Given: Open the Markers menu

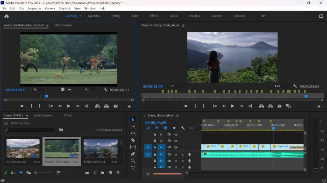Looking at the screenshot, I should tap(50, 8).
